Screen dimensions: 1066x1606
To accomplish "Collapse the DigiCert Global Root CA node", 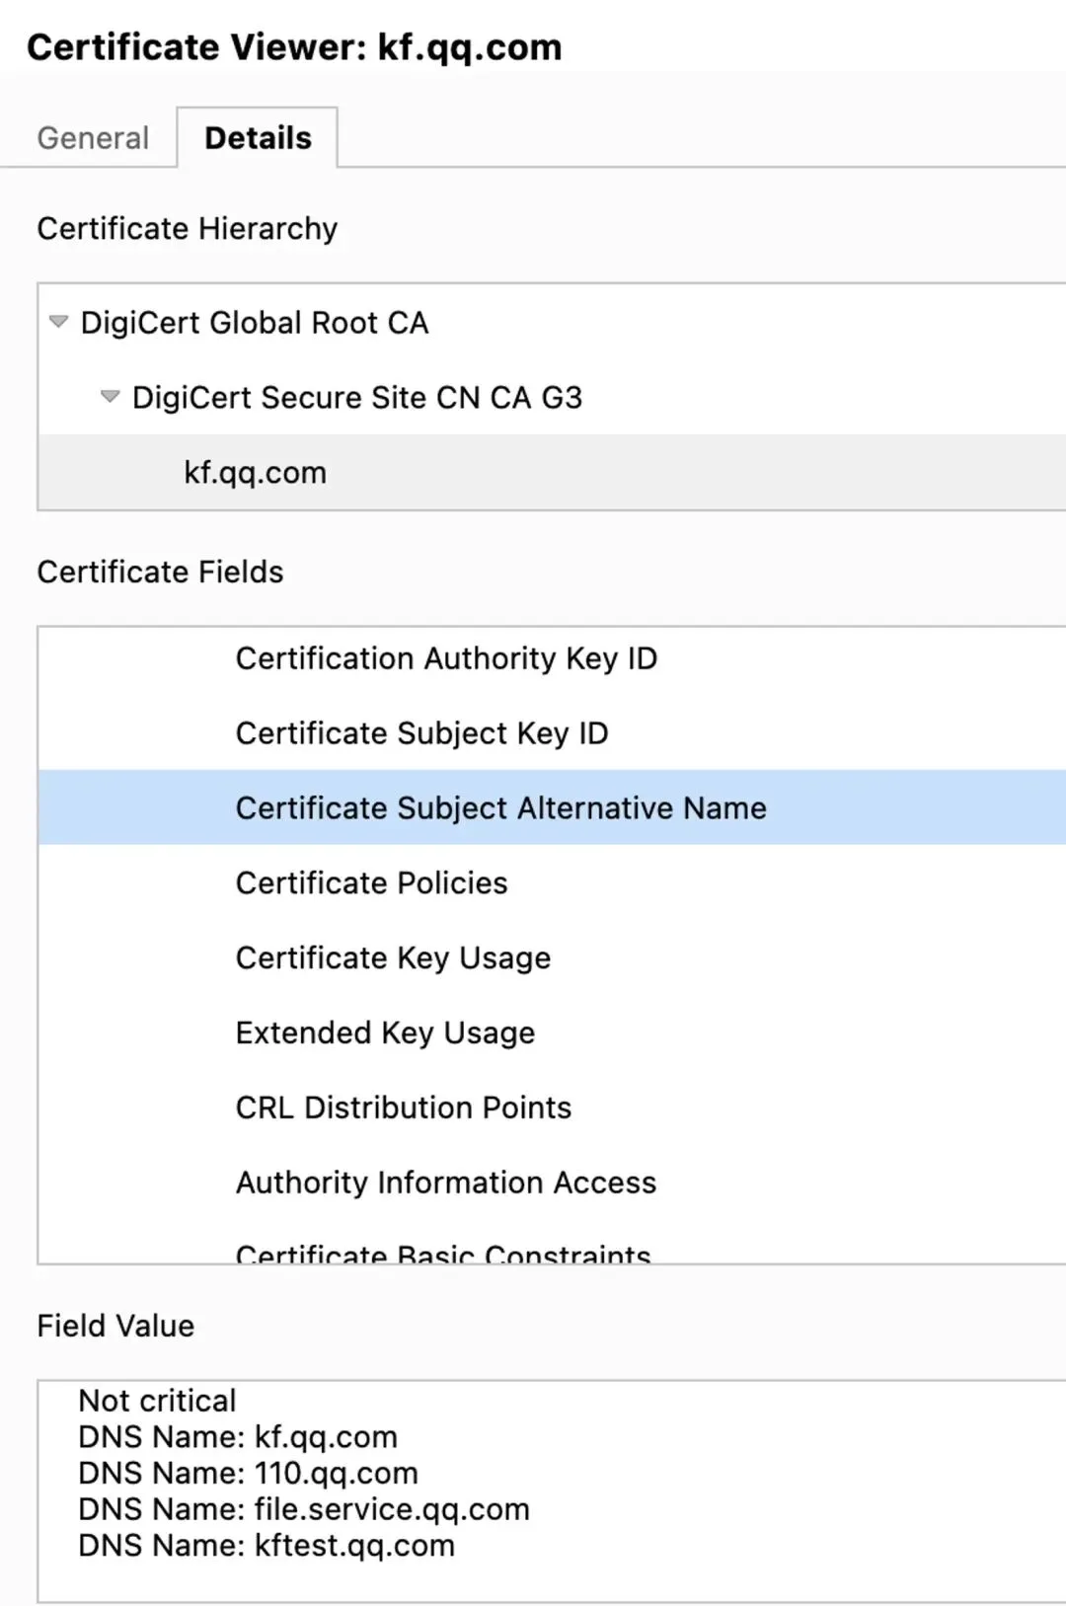I will point(59,322).
